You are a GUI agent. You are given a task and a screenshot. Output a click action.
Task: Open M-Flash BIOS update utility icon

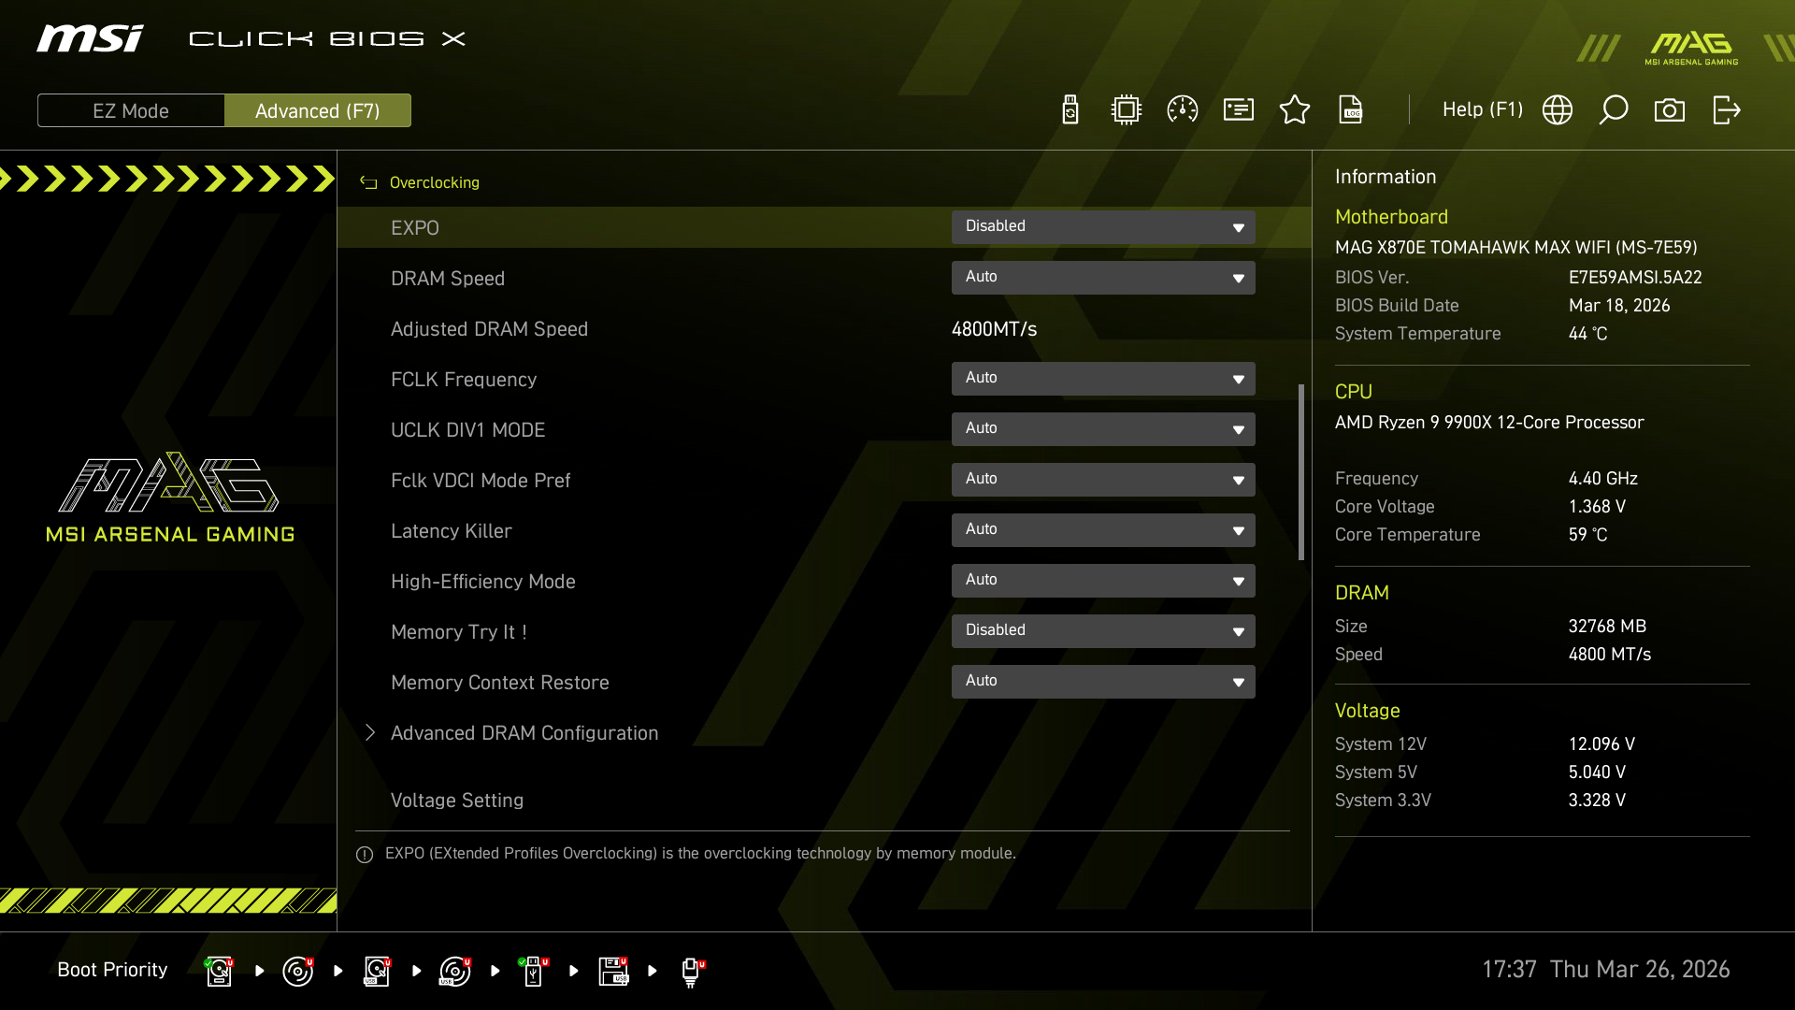[1069, 109]
